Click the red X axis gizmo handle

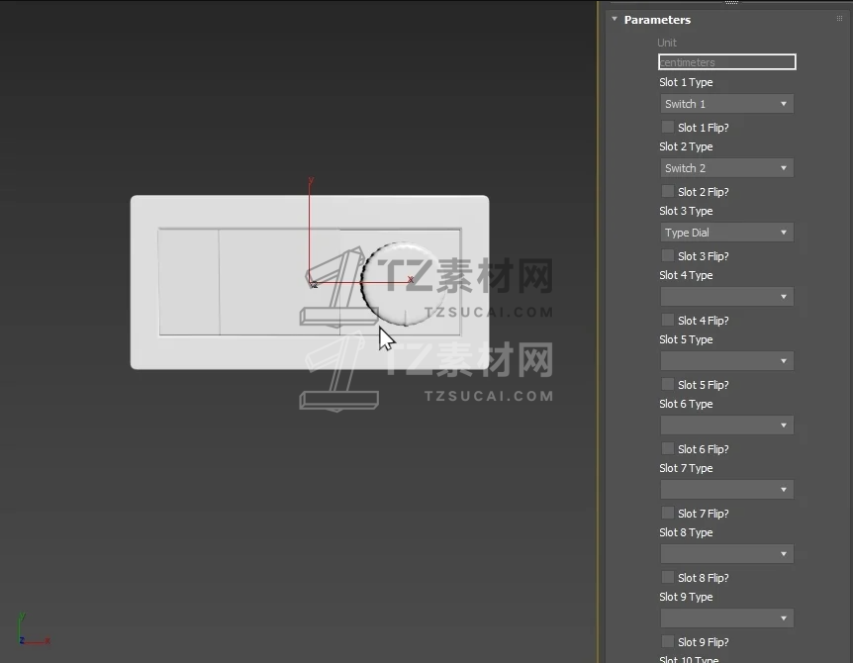click(409, 280)
